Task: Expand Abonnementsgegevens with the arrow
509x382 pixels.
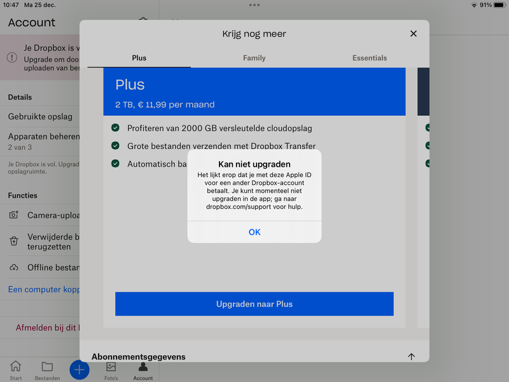Action: pos(411,357)
